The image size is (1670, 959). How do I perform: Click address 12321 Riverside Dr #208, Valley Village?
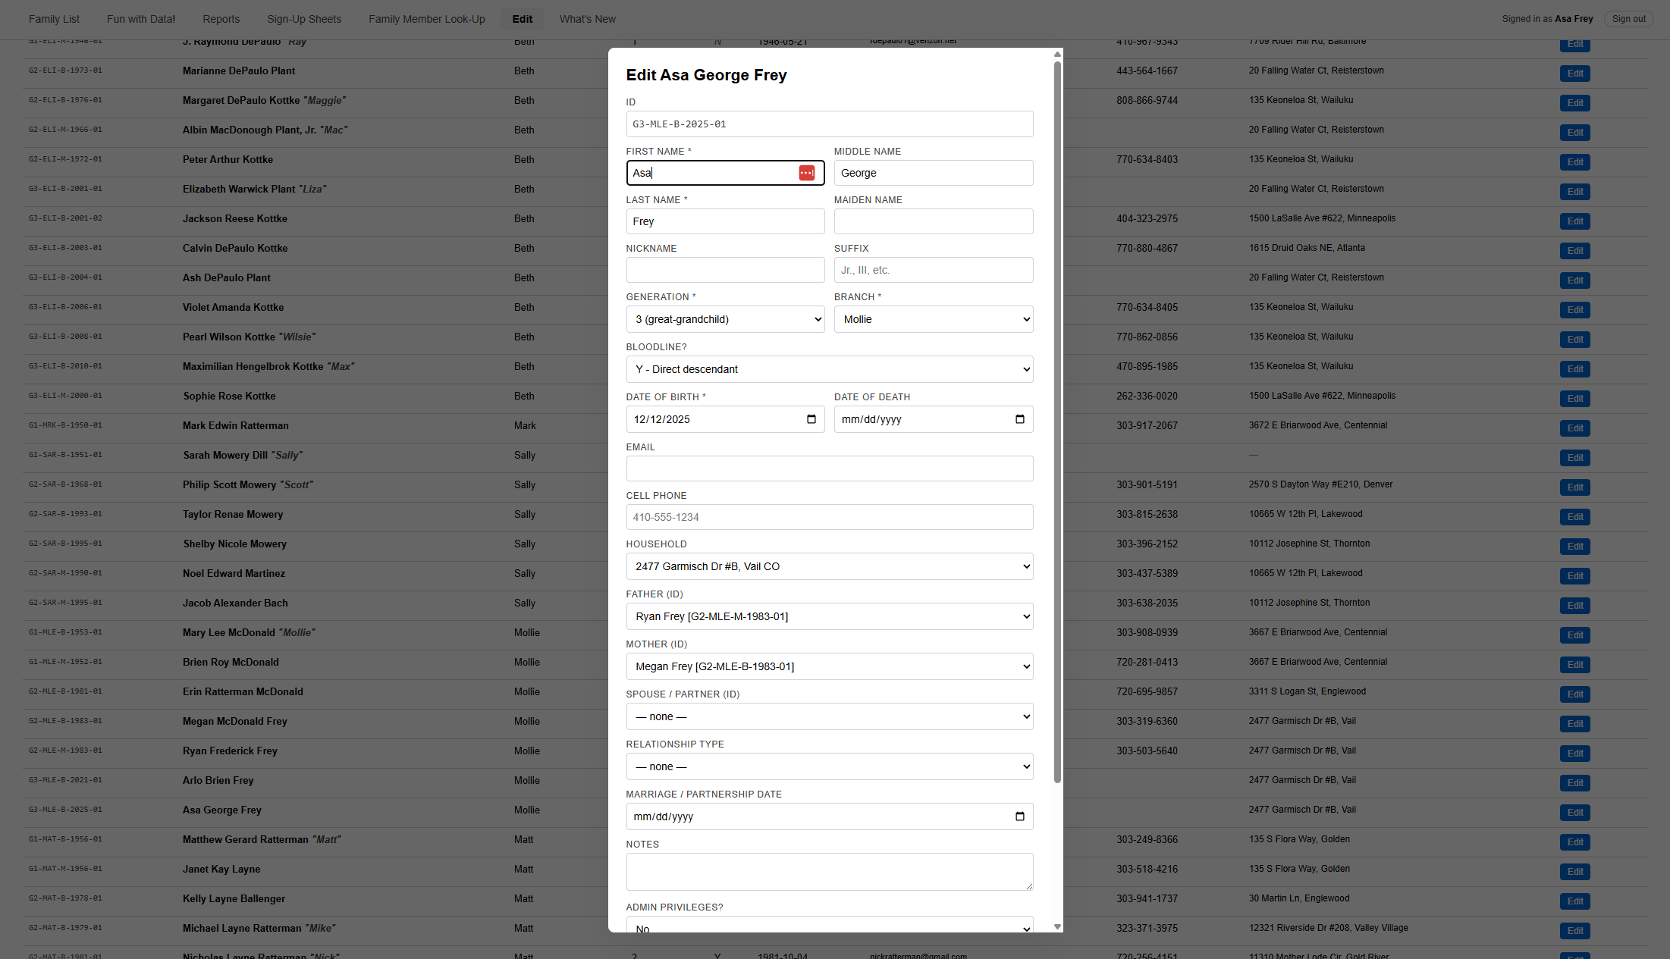(x=1328, y=928)
